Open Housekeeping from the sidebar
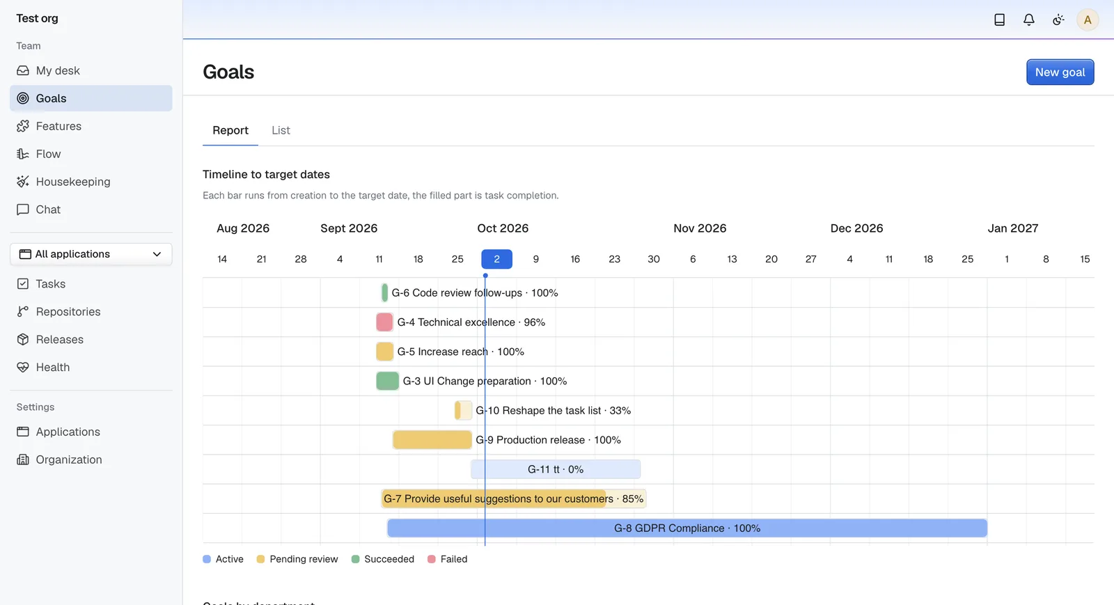 (91, 182)
